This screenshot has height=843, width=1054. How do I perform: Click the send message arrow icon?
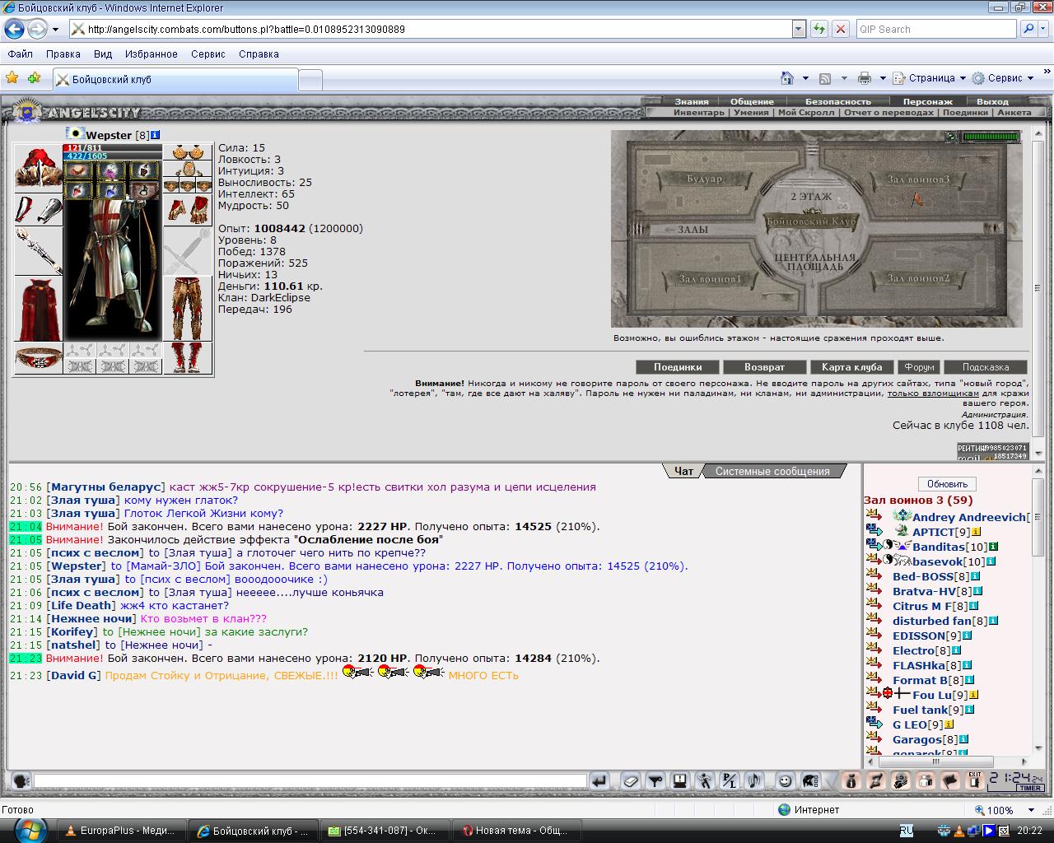click(x=599, y=780)
